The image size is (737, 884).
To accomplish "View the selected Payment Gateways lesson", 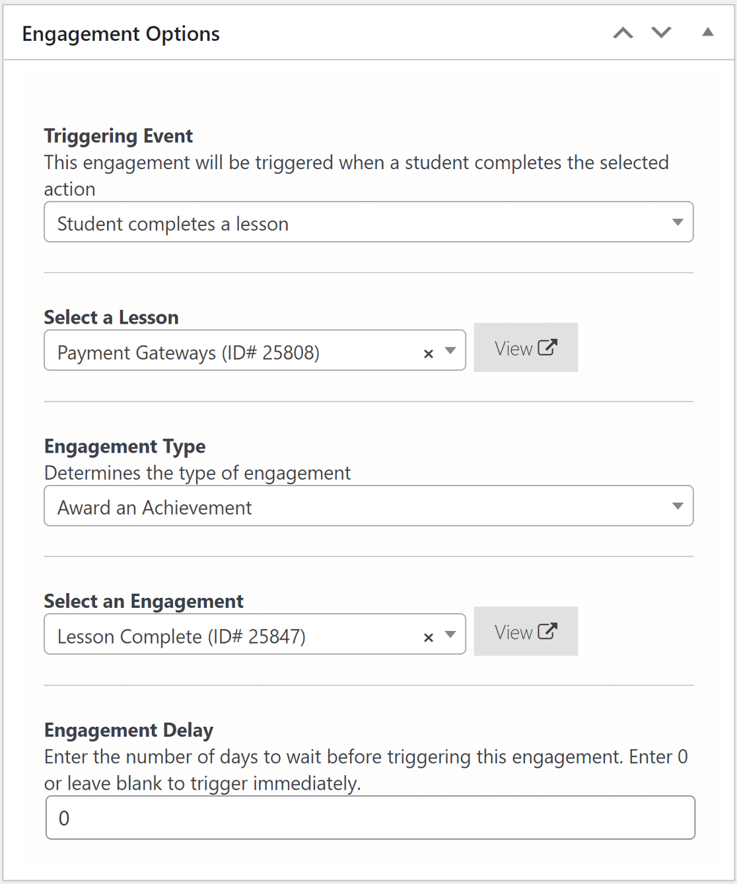I will coord(526,348).
